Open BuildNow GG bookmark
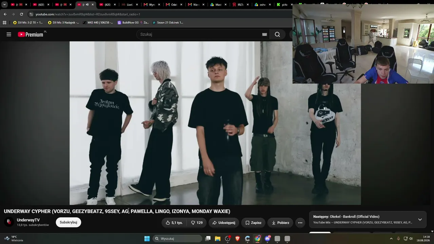 pyautogui.click(x=133, y=23)
